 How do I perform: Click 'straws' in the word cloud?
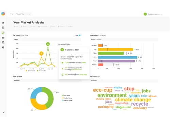pyautogui.click(x=152, y=96)
